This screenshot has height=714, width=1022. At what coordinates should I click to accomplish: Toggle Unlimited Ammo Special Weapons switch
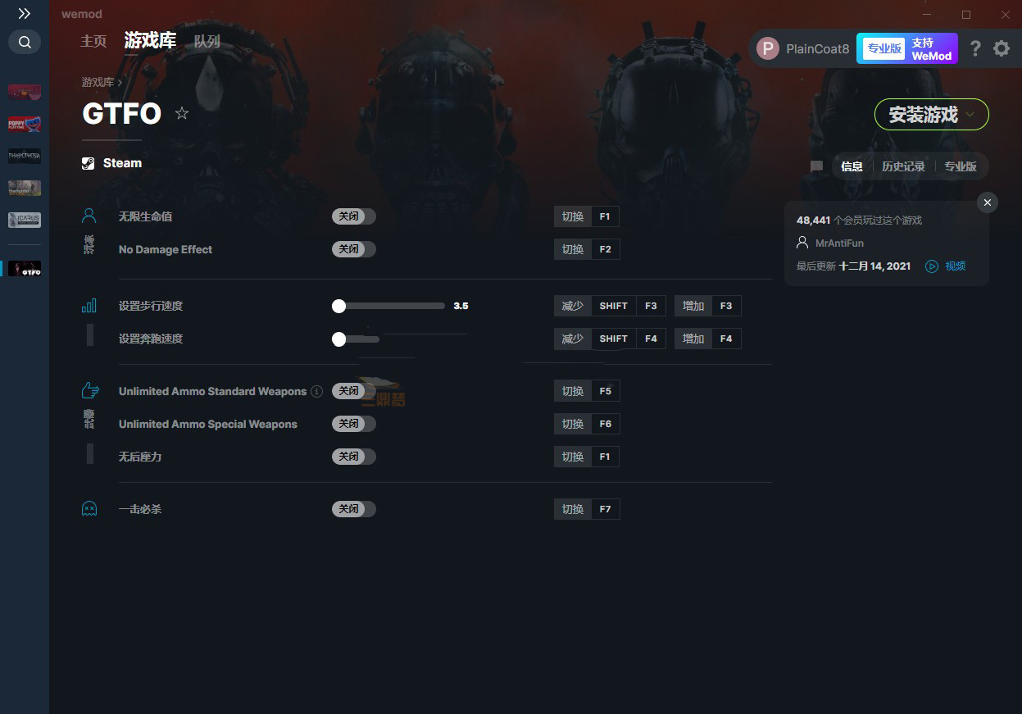pyautogui.click(x=354, y=424)
